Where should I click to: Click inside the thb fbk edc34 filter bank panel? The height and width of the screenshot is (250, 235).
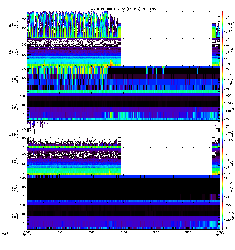tap(123, 79)
